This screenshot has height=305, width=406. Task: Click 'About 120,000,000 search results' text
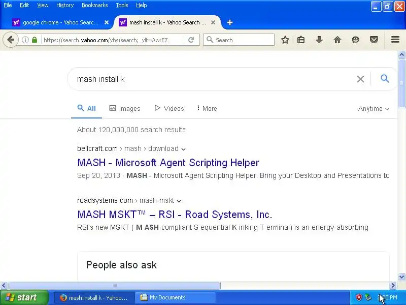pyautogui.click(x=131, y=130)
